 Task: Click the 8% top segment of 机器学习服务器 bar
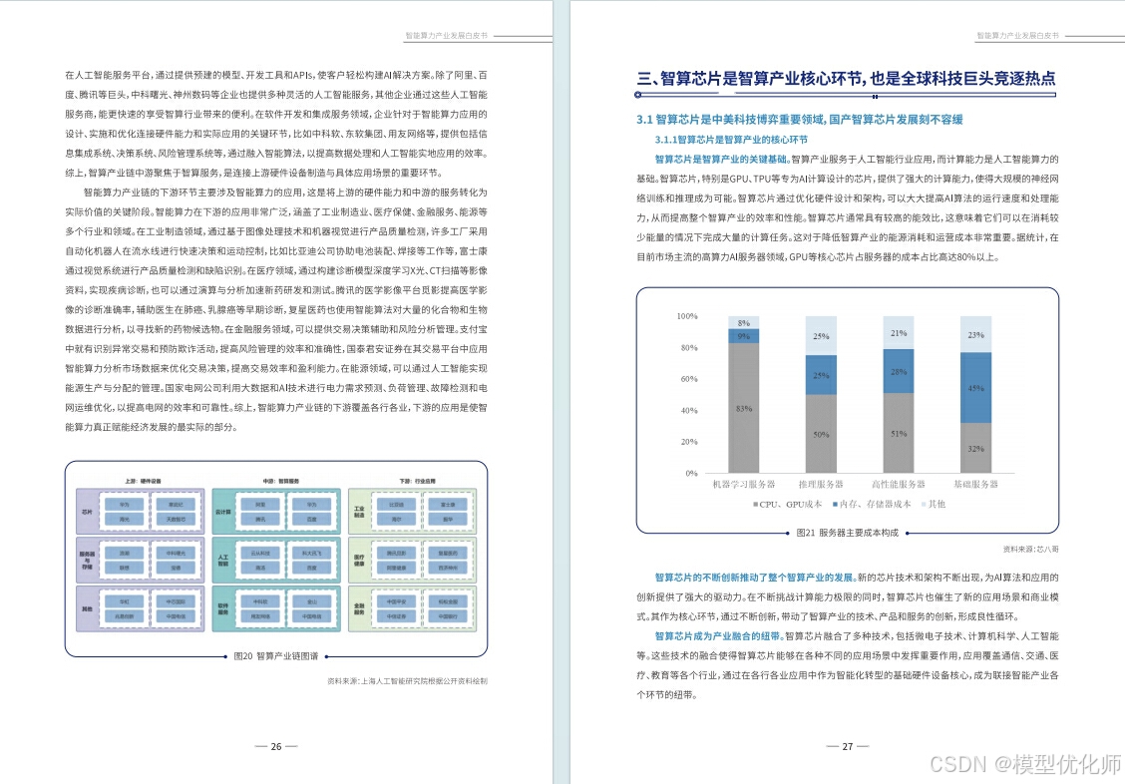coord(743,323)
